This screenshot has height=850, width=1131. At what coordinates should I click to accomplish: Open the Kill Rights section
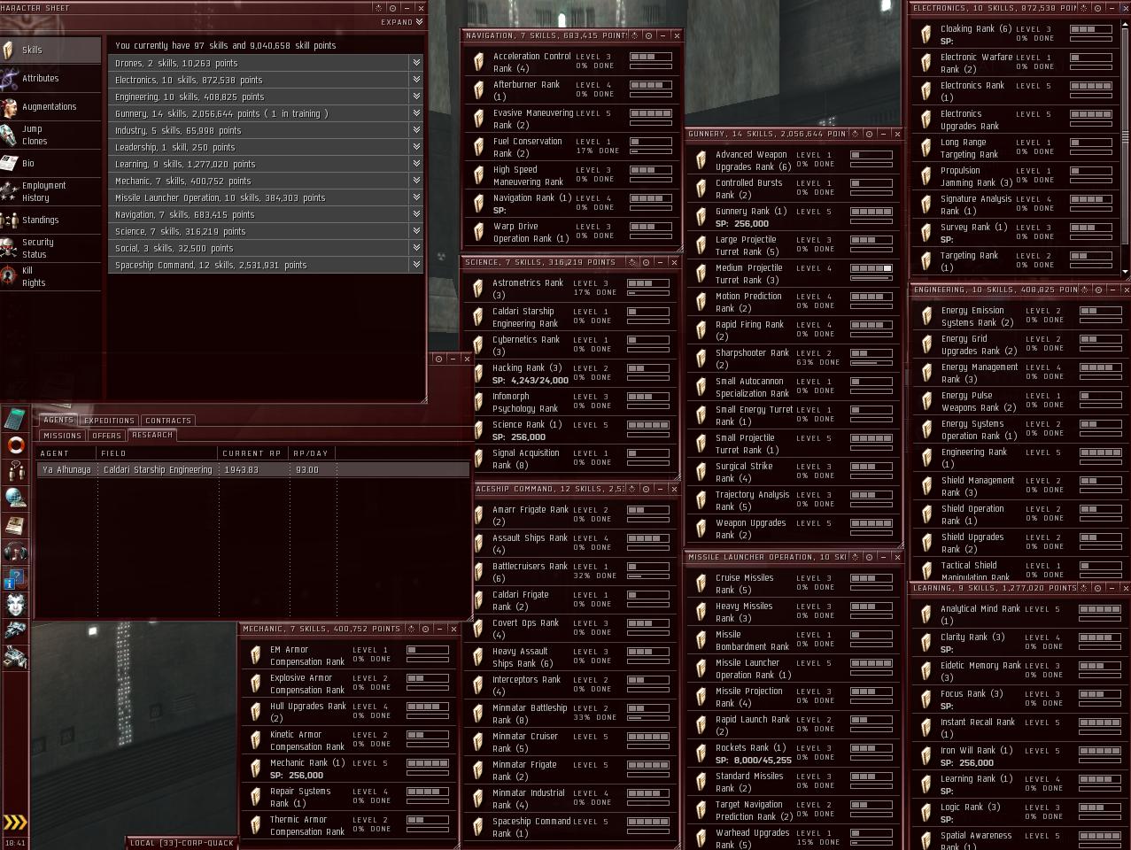pyautogui.click(x=50, y=277)
